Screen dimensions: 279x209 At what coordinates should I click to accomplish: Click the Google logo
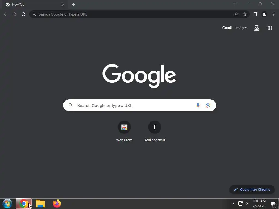pyautogui.click(x=139, y=76)
